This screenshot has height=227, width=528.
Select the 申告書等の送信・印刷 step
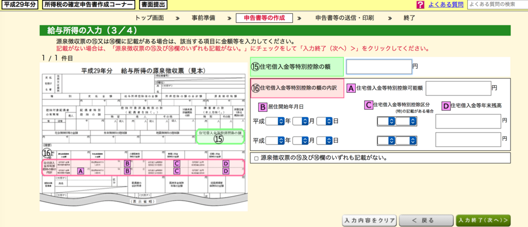(344, 18)
